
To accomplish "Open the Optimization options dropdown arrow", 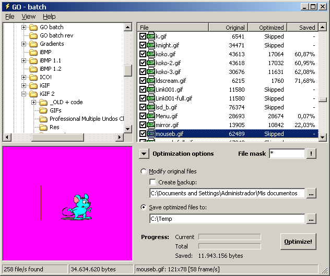I will point(144,154).
